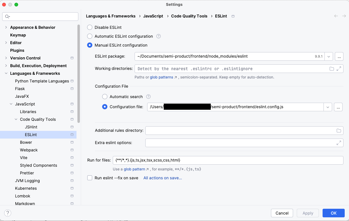Click the Run for files input field

coord(228,160)
